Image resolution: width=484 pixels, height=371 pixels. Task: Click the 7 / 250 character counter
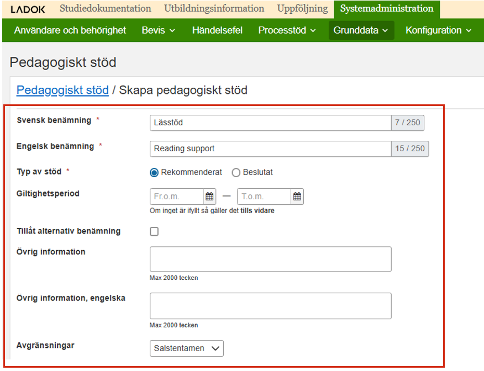[x=407, y=123]
